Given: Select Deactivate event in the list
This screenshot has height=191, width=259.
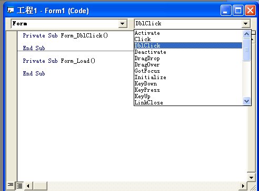Looking at the screenshot, I should [x=188, y=52].
